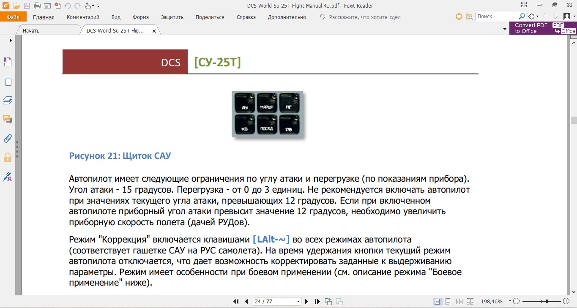Viewport: 577px width, 308px height.
Task: Enable continuous page view mode
Action: 448,301
